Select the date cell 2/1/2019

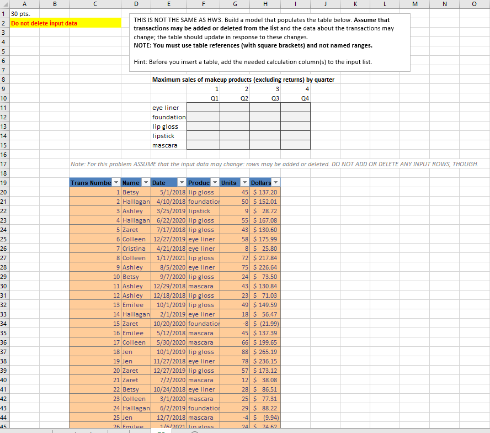click(169, 314)
